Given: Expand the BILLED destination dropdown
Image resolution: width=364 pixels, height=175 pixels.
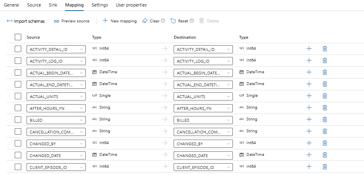Looking at the screenshot, I should (x=203, y=120).
